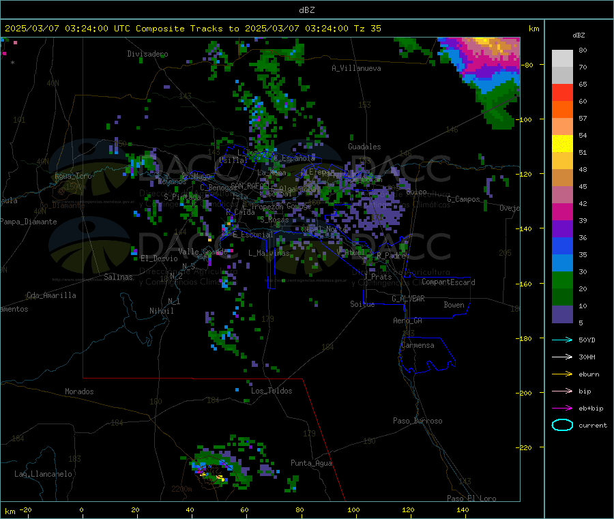Click the 'J_Prats' map label
614x519 pixels.
378,277
